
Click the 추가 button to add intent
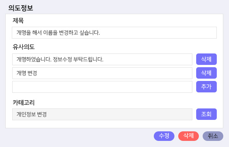[206, 87]
